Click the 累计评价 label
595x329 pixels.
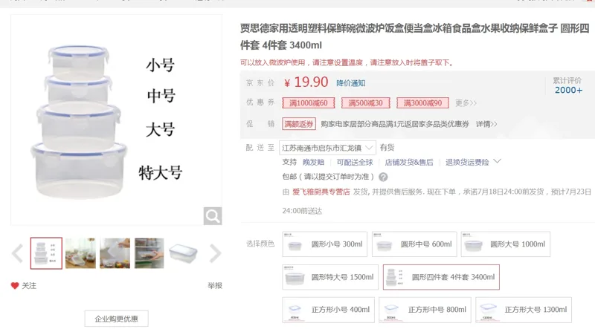[x=567, y=80]
